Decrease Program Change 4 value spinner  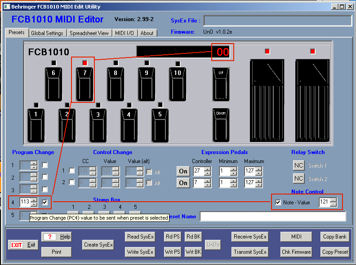tap(34, 204)
